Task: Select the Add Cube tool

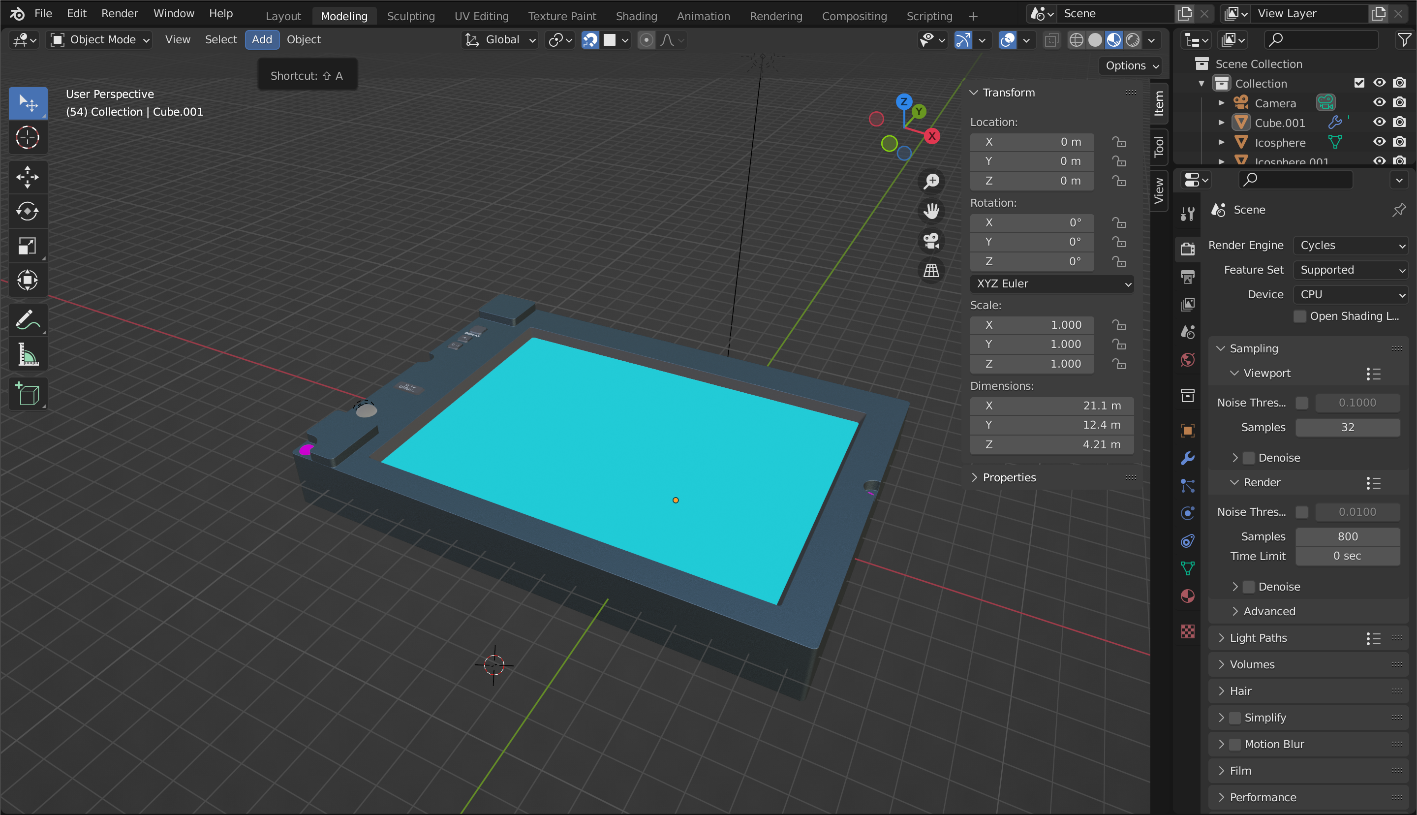Action: click(28, 394)
